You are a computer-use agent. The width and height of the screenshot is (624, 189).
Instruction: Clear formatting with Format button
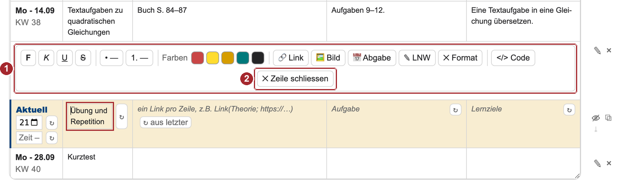(460, 58)
